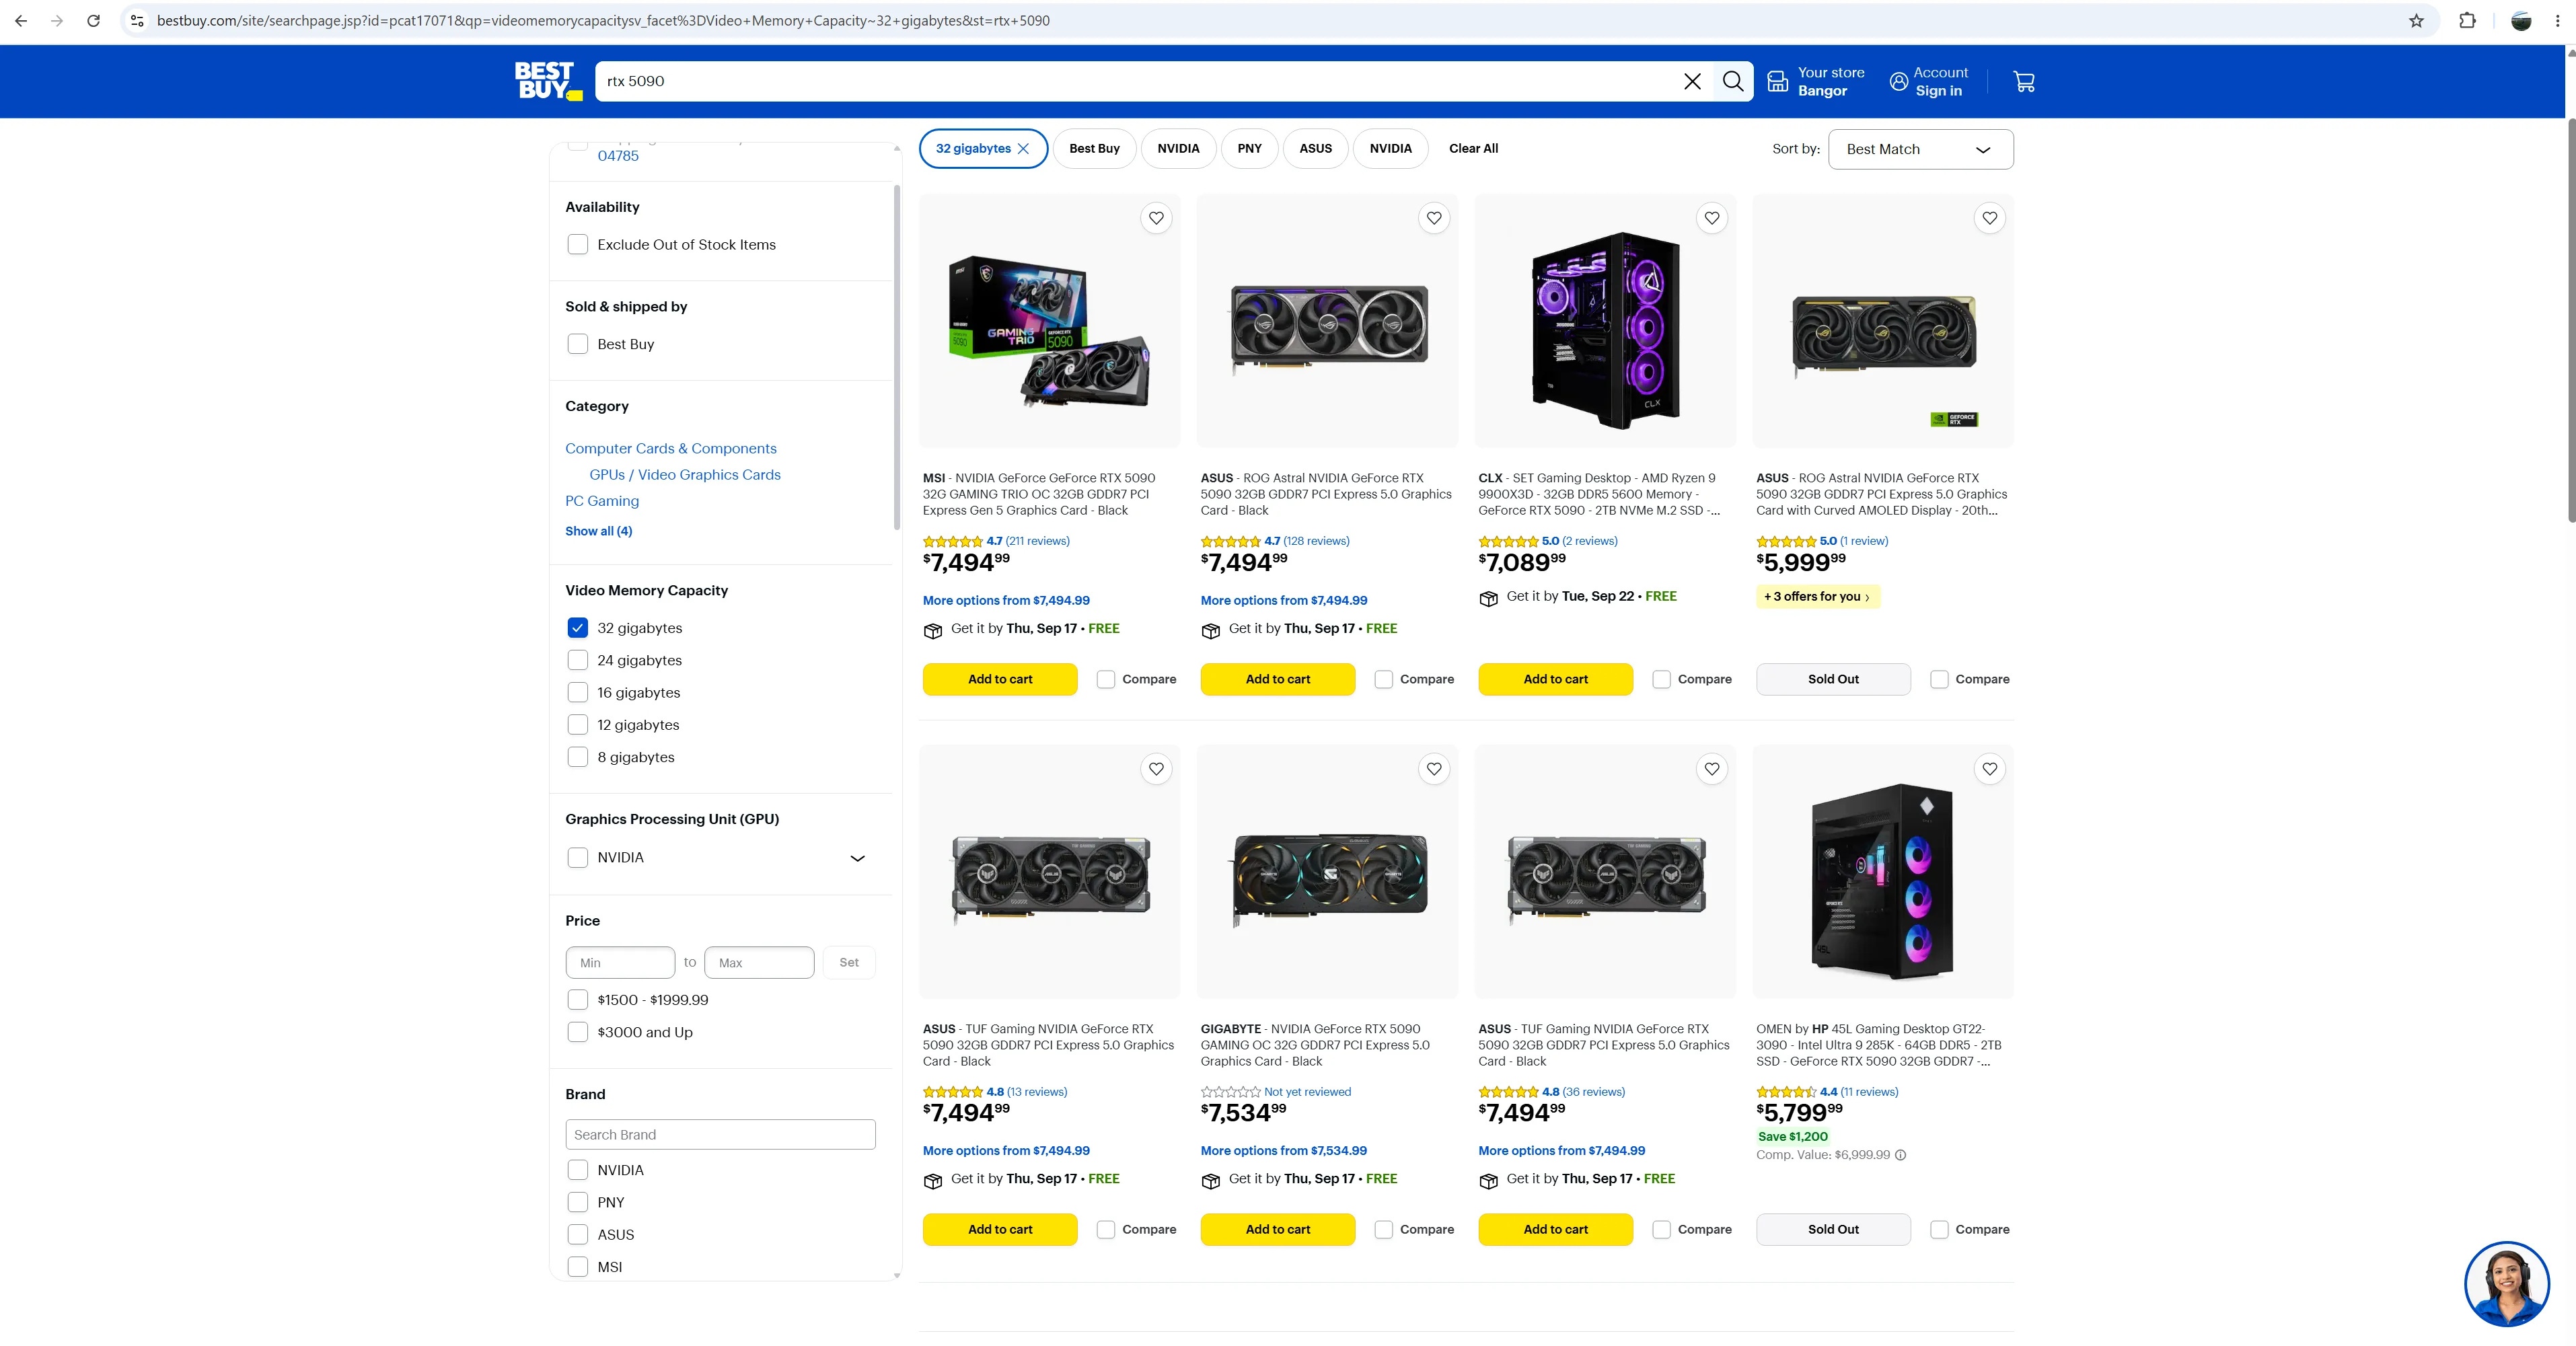Click the info icon next to Comp. Value
2576x1346 pixels.
point(1901,1155)
